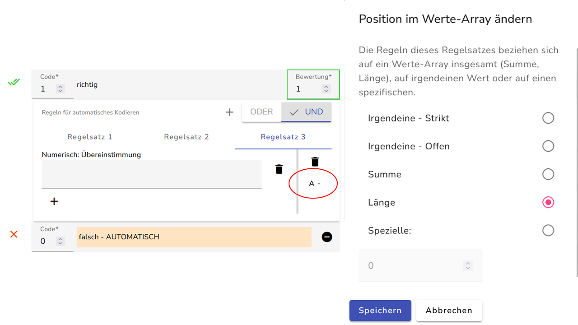Adjust Code 1 value with its stepper arrows
The image size is (578, 325).
[x=60, y=89]
